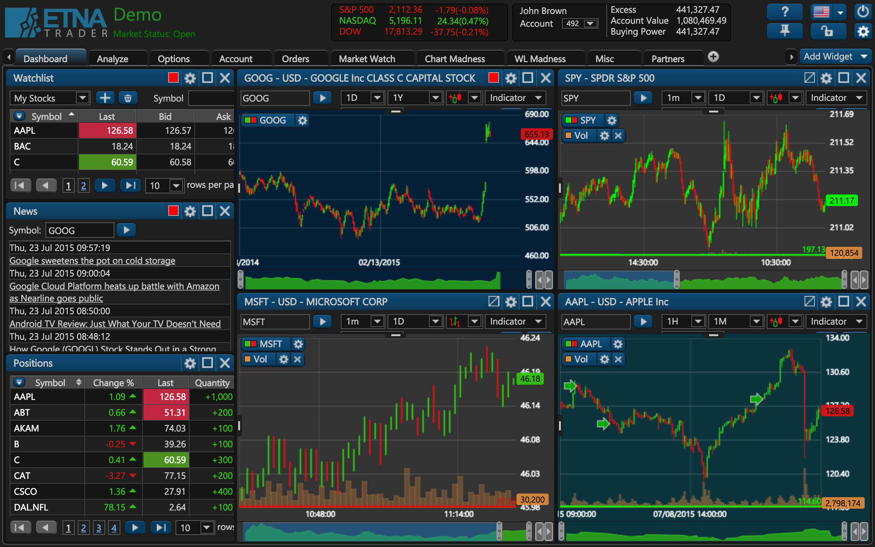The height and width of the screenshot is (547, 875).
Task: Open AAPL chart series settings gear
Action: tap(618, 344)
